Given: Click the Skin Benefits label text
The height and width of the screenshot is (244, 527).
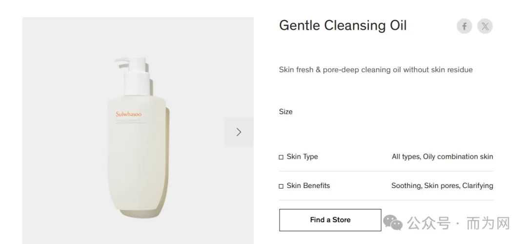Looking at the screenshot, I should coord(308,186).
